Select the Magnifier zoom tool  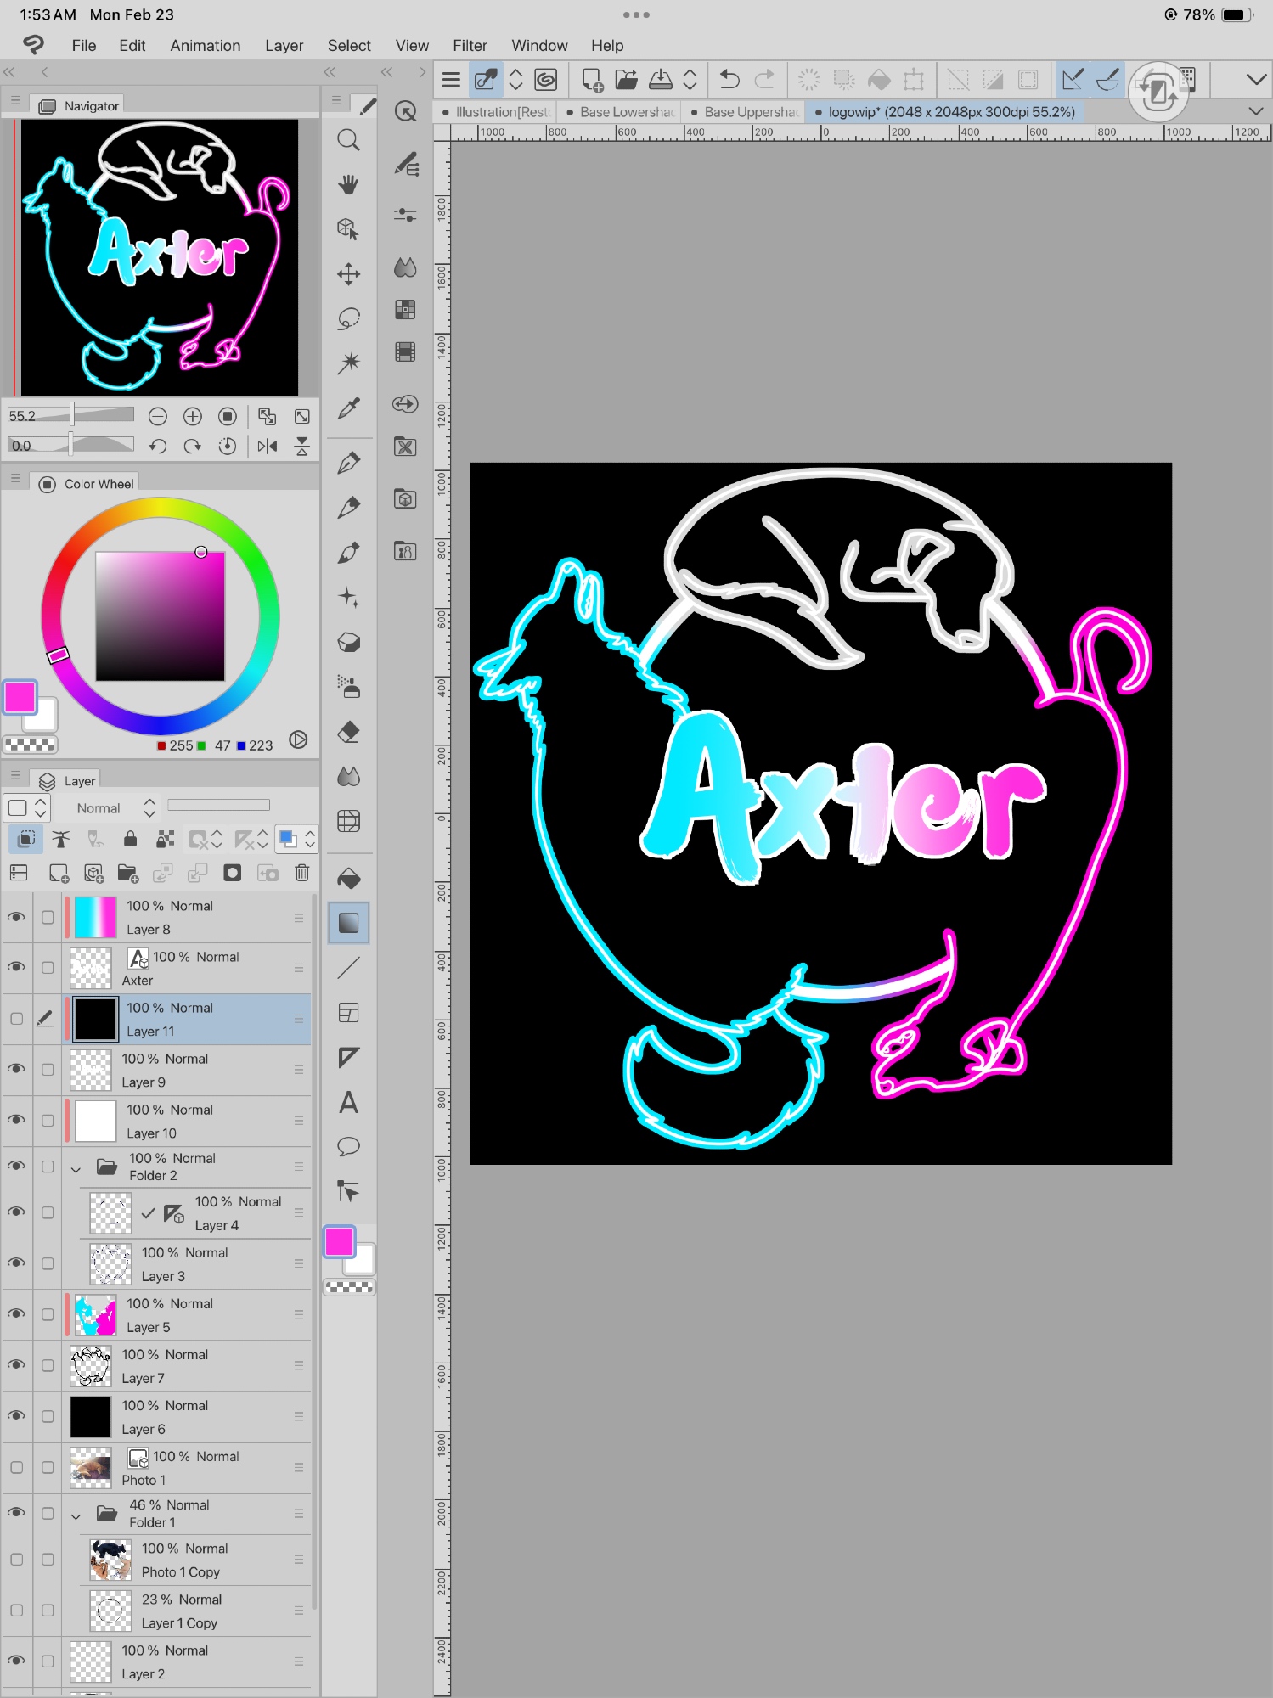pyautogui.click(x=348, y=140)
